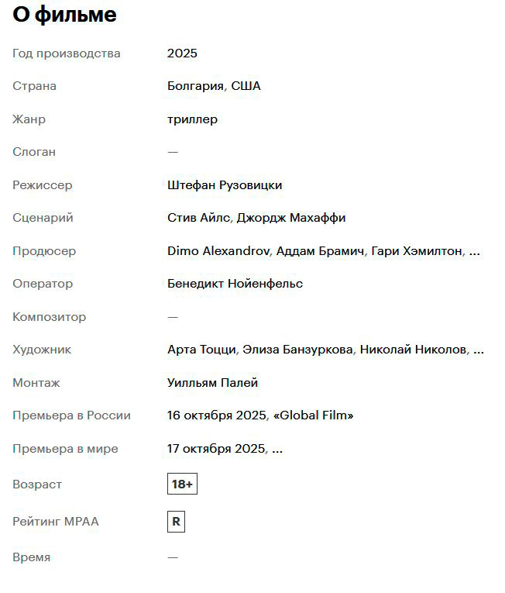This screenshot has width=505, height=593.
Task: Click the 18+ age rating badge
Action: pyautogui.click(x=182, y=484)
